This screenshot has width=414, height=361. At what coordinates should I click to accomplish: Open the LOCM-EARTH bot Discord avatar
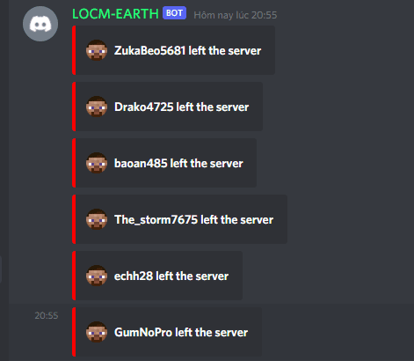point(40,24)
